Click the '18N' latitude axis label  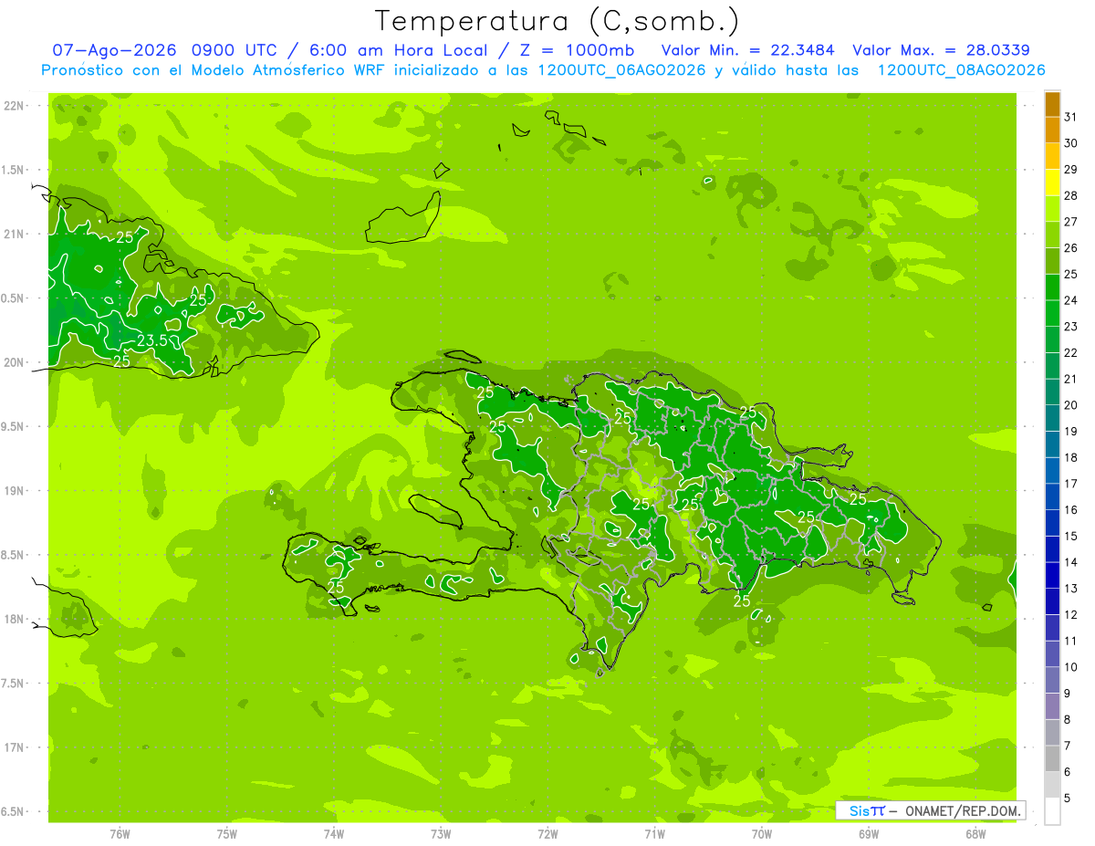point(13,619)
